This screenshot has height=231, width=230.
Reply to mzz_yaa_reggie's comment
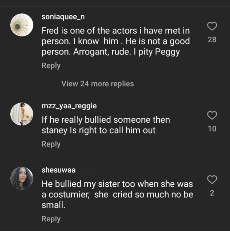point(51,144)
